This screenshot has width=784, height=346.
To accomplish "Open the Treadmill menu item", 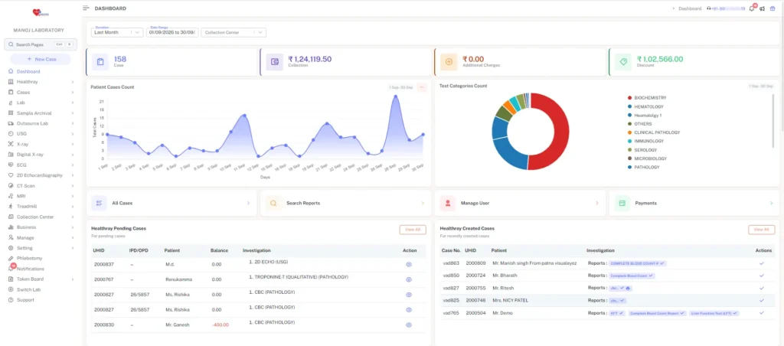I will point(41,207).
